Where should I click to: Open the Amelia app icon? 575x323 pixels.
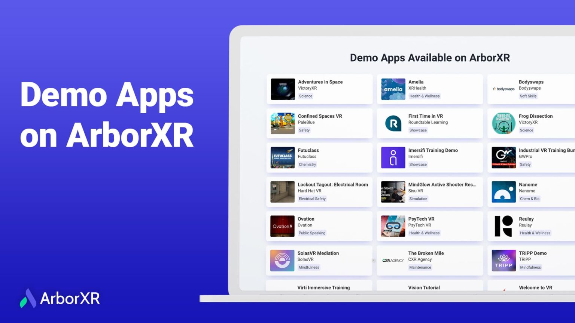pyautogui.click(x=393, y=89)
